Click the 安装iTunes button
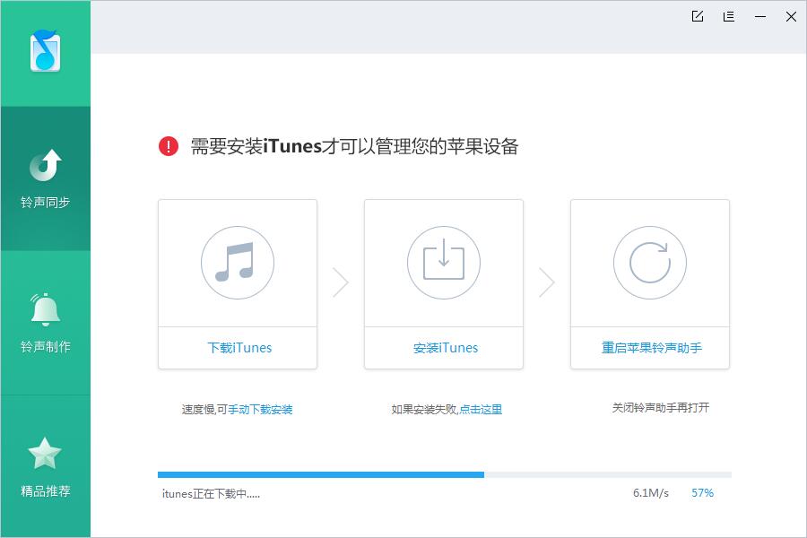 446,348
